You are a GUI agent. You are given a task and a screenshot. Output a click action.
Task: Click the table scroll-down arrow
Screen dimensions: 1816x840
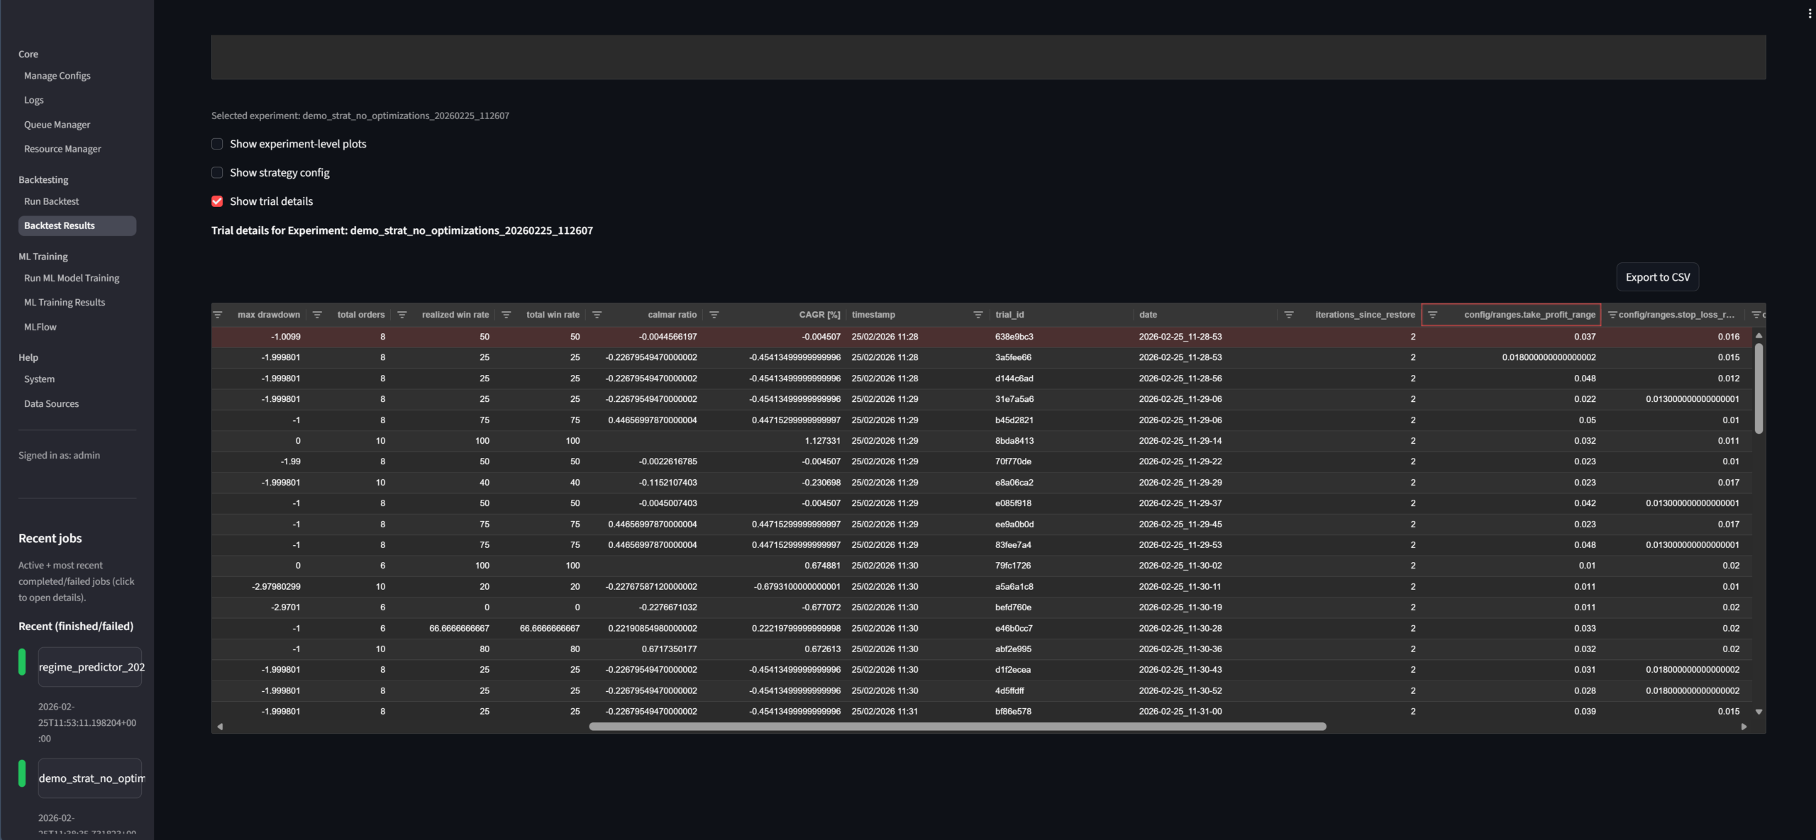coord(1759,711)
